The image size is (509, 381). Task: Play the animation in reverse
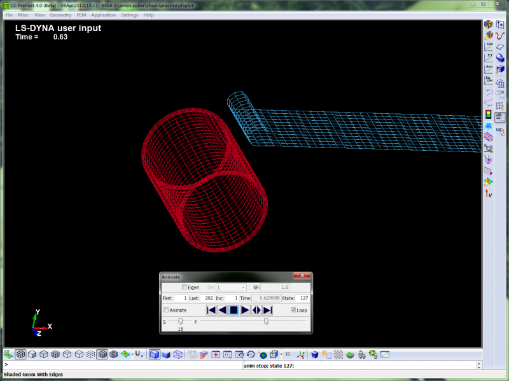click(x=222, y=310)
